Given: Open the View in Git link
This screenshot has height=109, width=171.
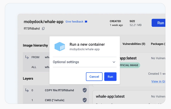Looking at the screenshot, I should pyautogui.click(x=158, y=81).
